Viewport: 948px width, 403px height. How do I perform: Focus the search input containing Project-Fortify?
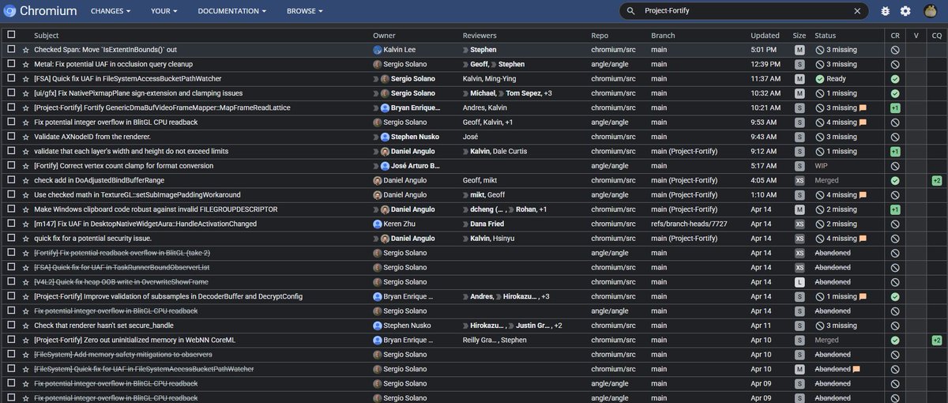tap(743, 11)
